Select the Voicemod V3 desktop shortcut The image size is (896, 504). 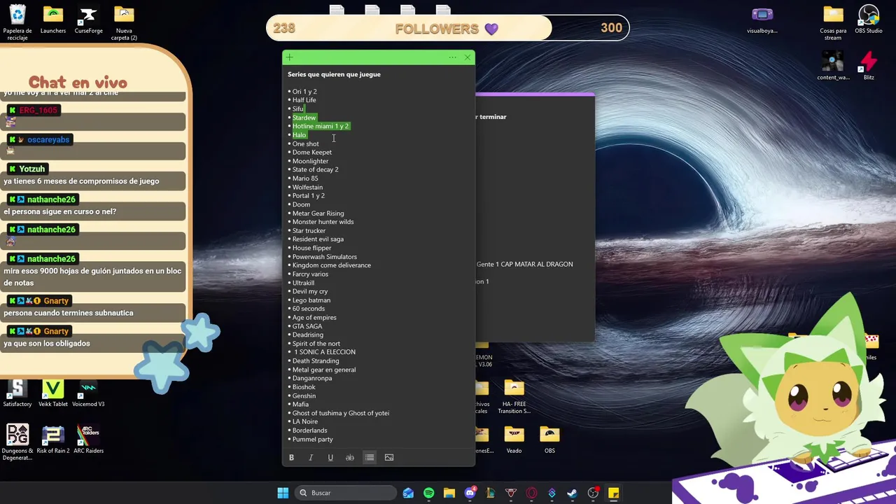[x=88, y=393]
